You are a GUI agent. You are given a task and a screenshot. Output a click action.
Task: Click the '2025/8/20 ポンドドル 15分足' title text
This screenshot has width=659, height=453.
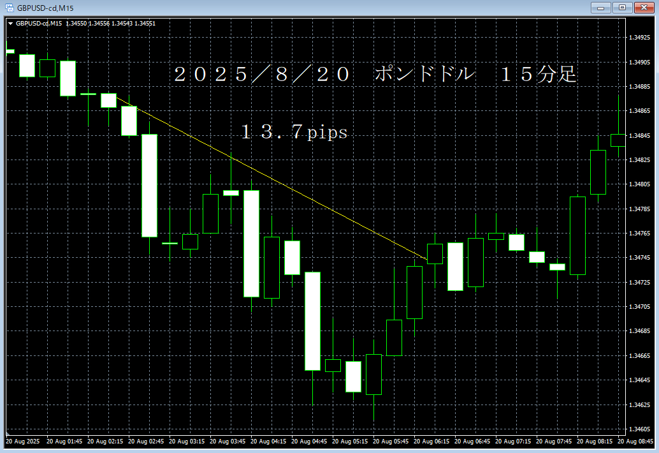[375, 75]
